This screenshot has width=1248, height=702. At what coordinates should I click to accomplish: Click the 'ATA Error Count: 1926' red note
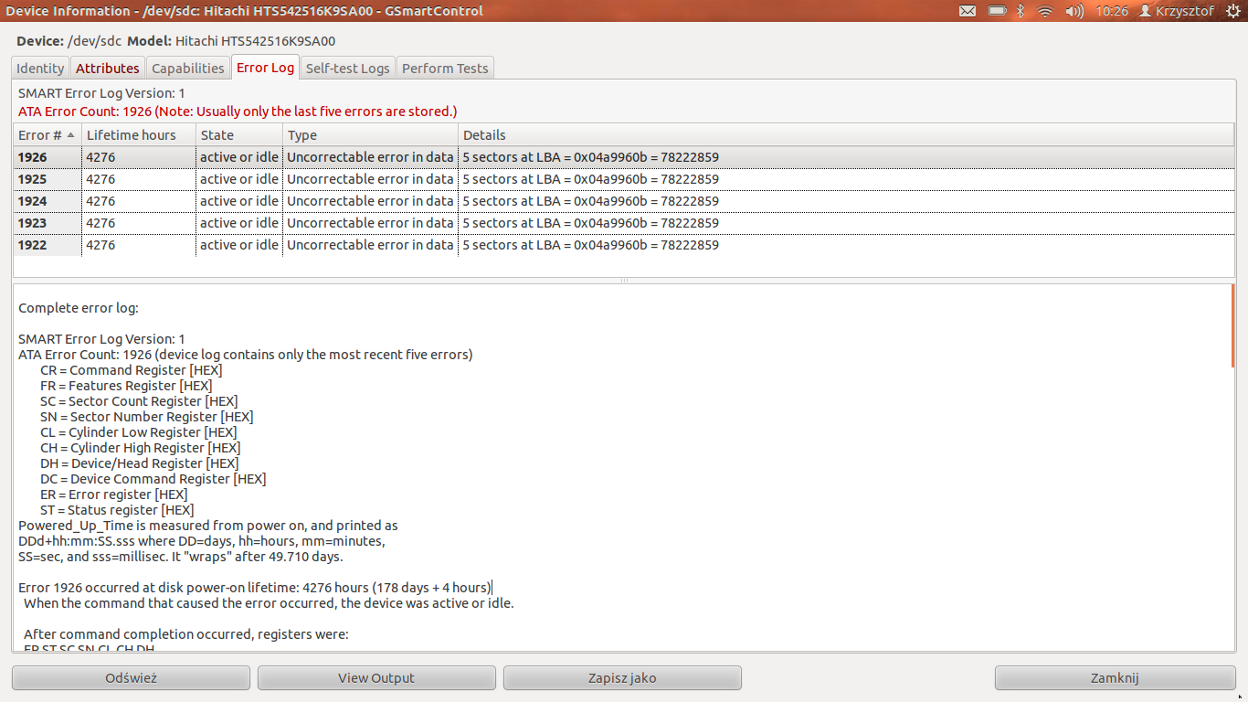[238, 112]
